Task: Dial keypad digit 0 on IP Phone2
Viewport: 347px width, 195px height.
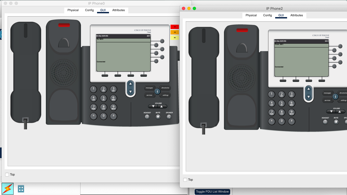Action: click(x=281, y=121)
